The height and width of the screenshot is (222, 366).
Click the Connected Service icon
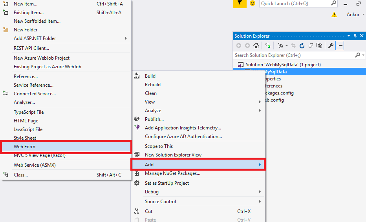[x=5, y=93]
